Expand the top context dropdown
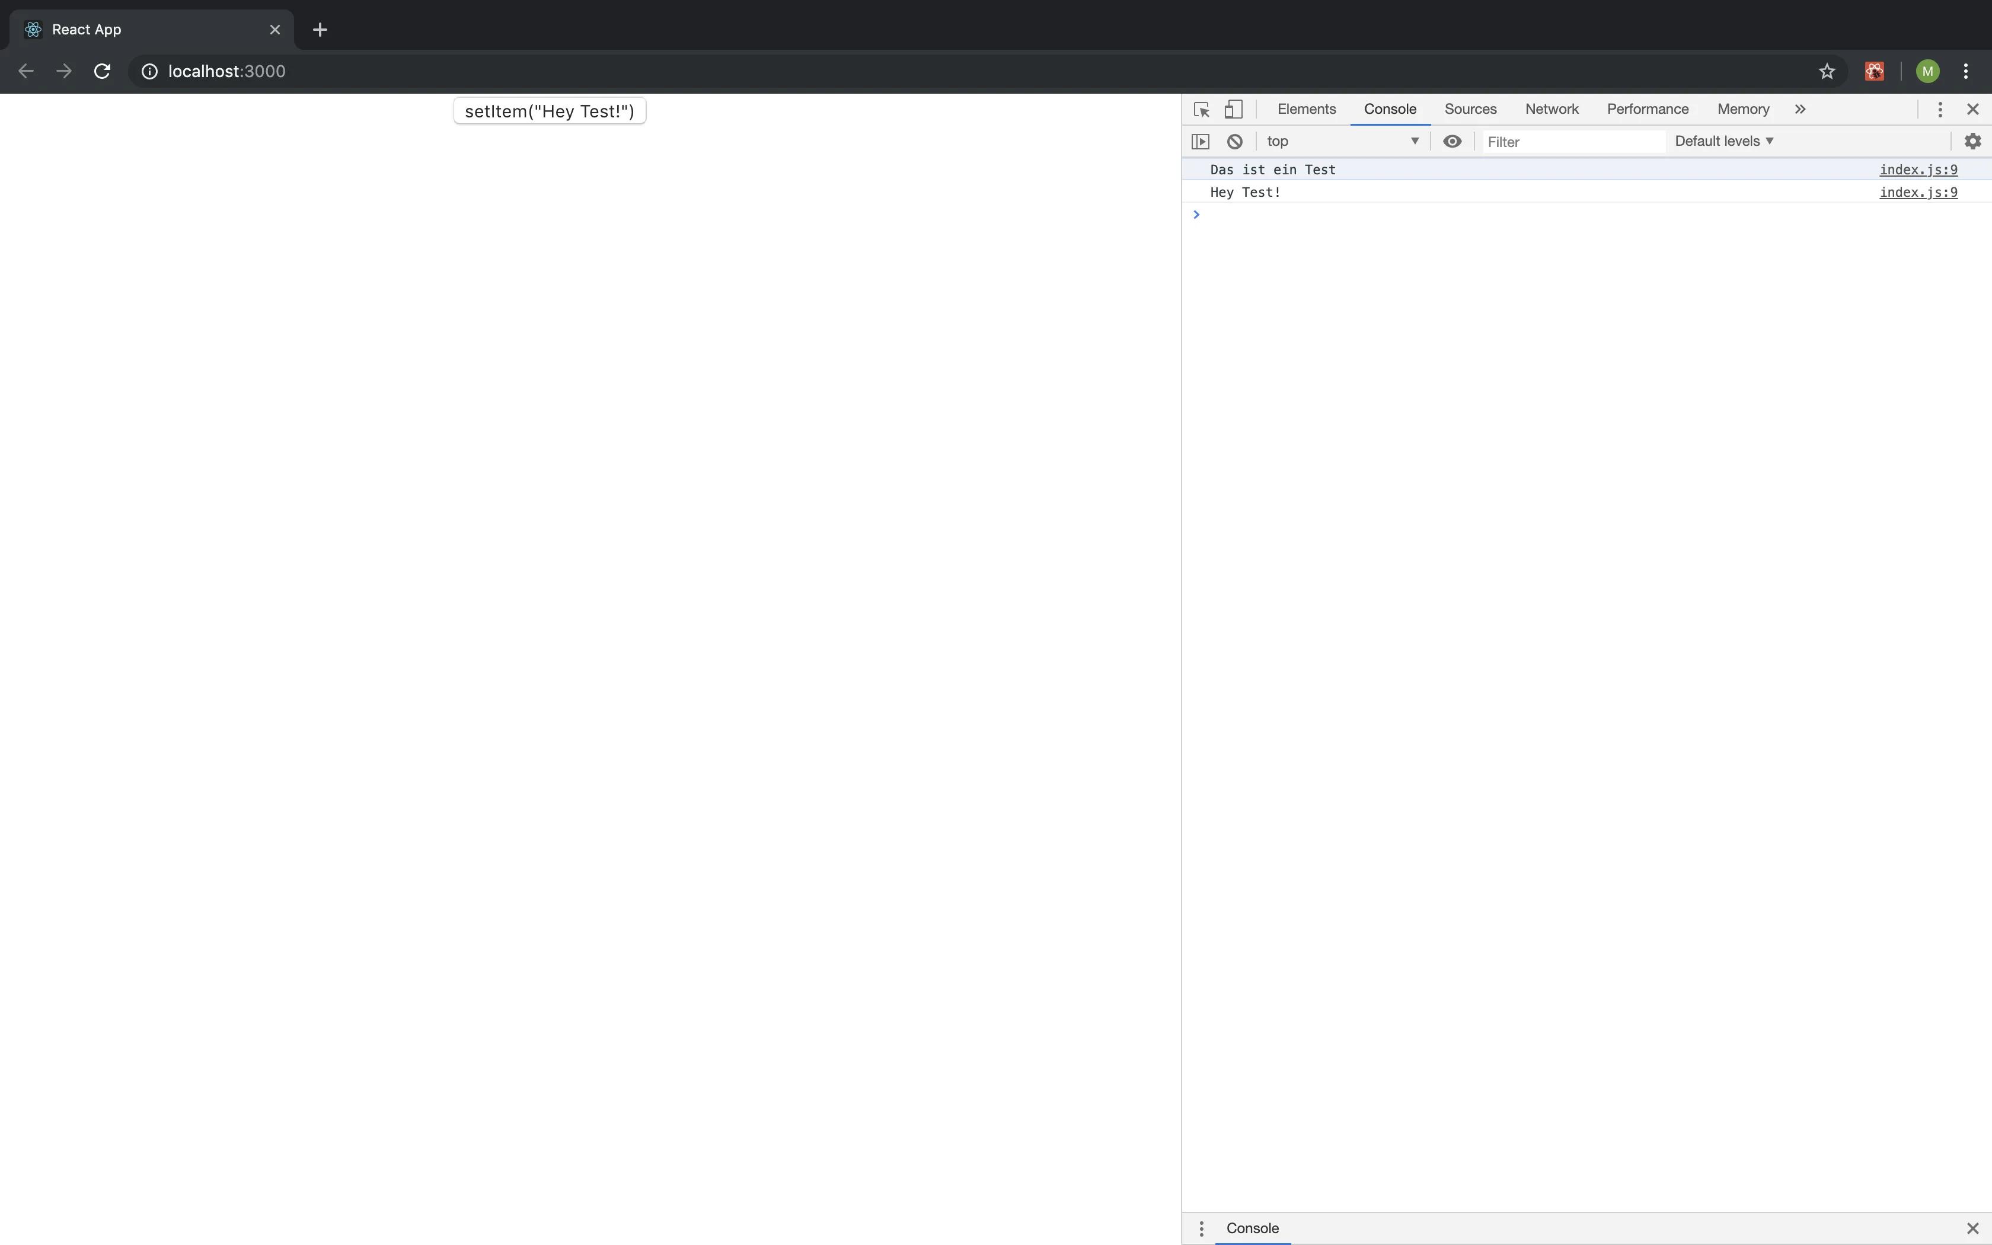The width and height of the screenshot is (1992, 1245). 1343,142
